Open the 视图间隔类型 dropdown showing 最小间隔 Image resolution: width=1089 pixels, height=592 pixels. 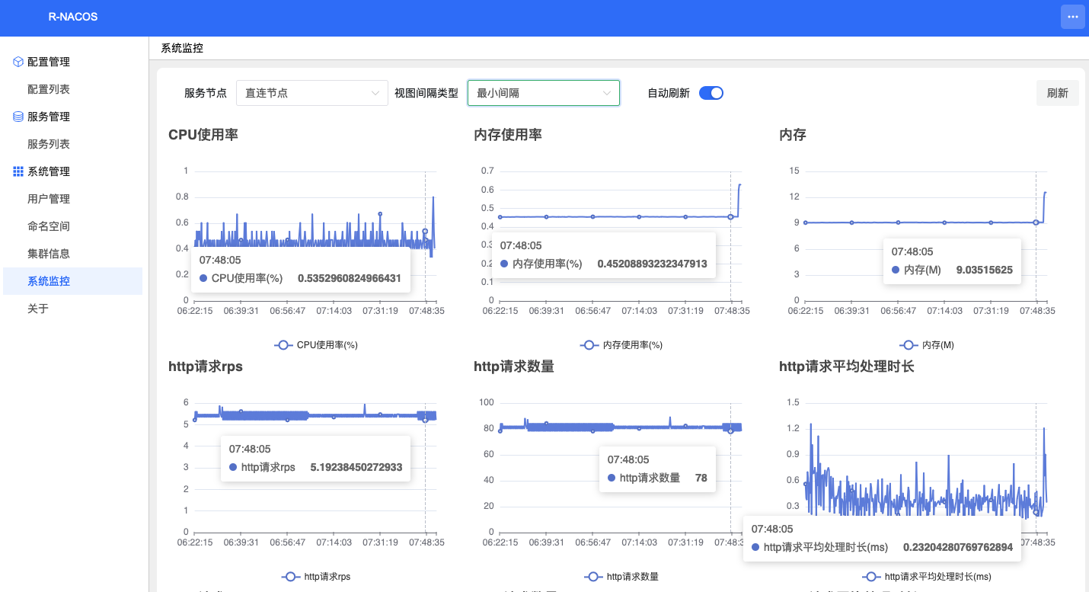544,93
